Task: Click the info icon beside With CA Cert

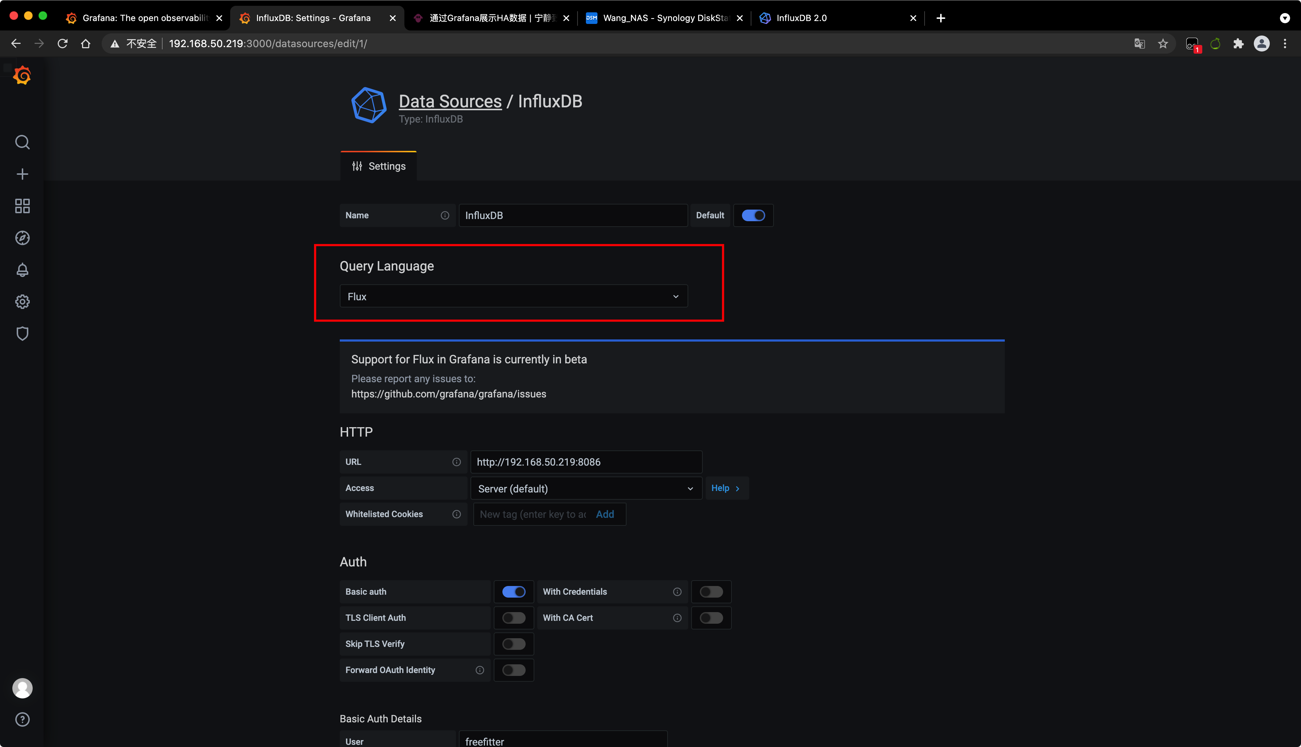Action: click(x=677, y=618)
